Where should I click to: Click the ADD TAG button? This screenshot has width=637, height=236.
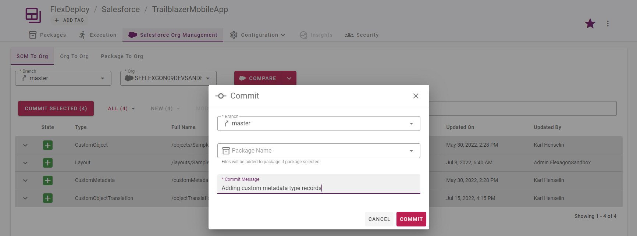[69, 20]
